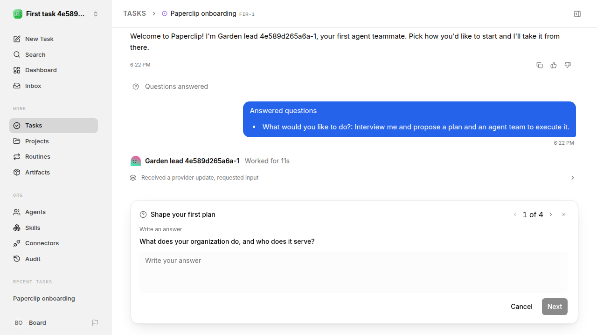Image resolution: width=597 pixels, height=335 pixels.
Task: Click the Answered questions blue message
Action: click(410, 119)
